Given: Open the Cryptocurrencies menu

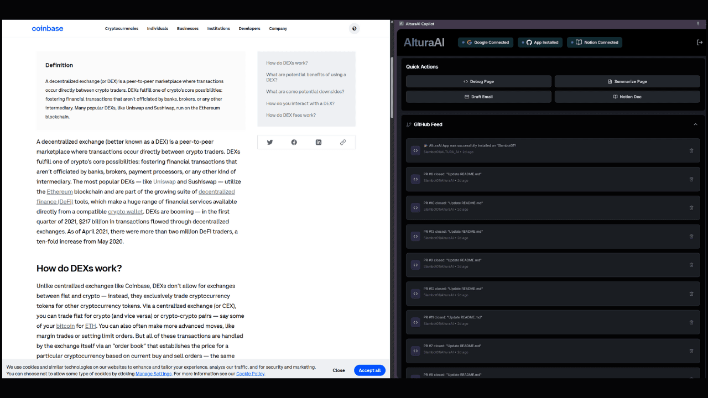Looking at the screenshot, I should tap(122, 29).
